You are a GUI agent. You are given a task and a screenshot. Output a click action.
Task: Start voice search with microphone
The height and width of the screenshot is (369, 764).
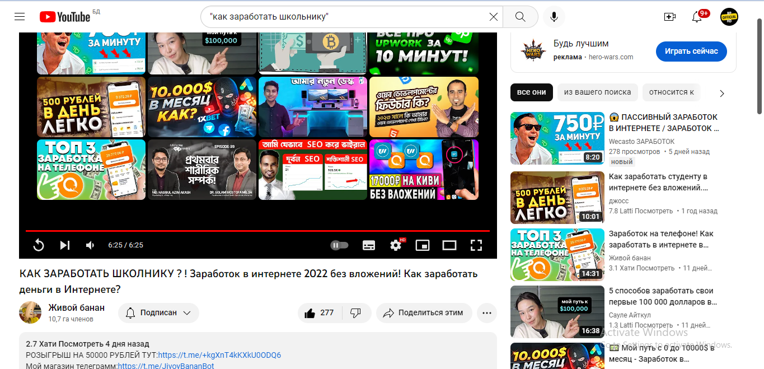tap(554, 17)
